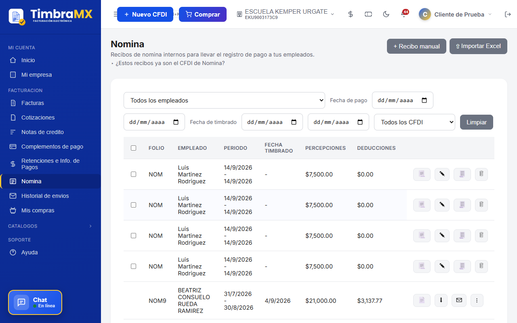Open the Todos los CFDI dropdown
Screen dimensions: 517x323
click(414, 122)
